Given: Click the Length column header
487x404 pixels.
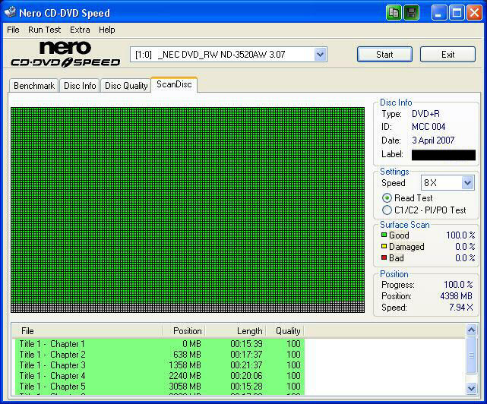Looking at the screenshot, I should [x=235, y=331].
